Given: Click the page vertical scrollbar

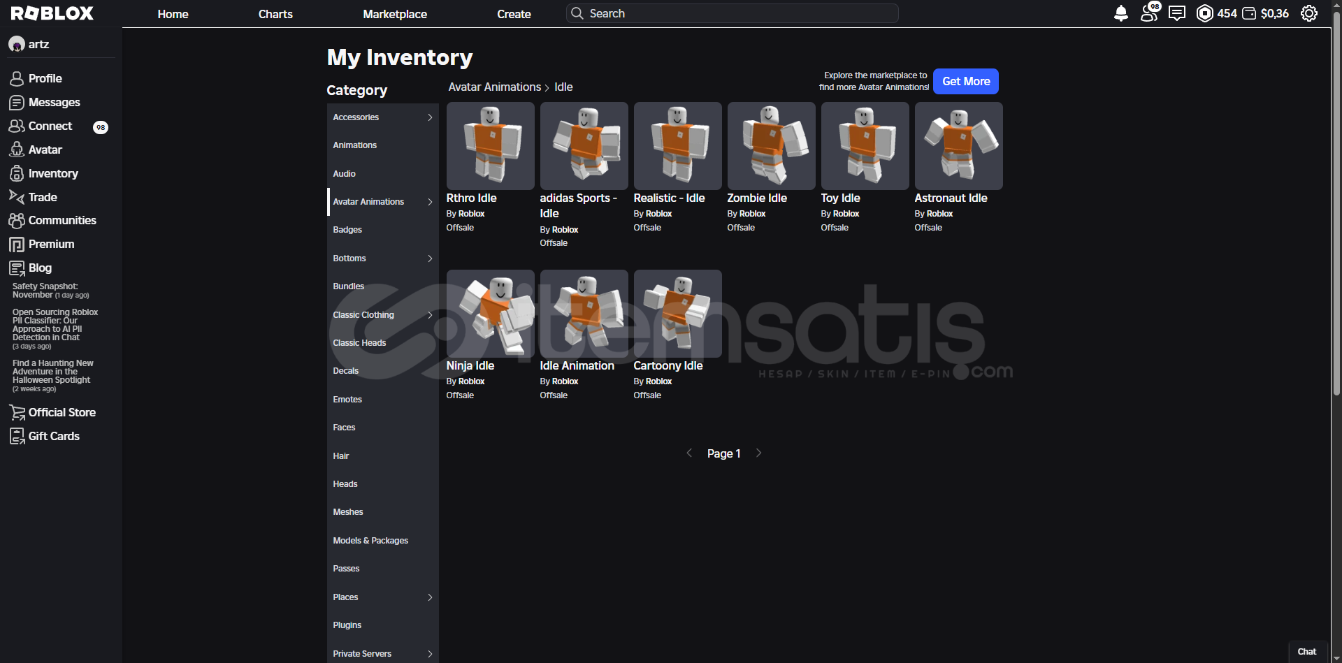Looking at the screenshot, I should (1336, 203).
